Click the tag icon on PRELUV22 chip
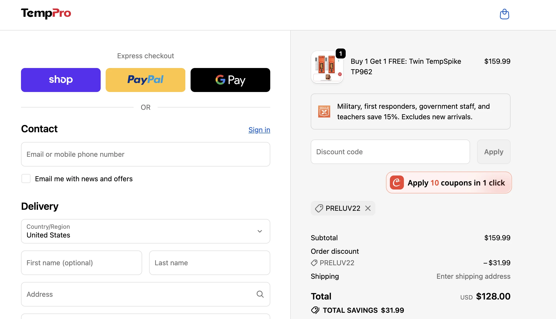The height and width of the screenshot is (319, 556). (x=319, y=208)
